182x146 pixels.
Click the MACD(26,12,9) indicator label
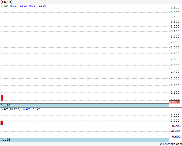11,109
